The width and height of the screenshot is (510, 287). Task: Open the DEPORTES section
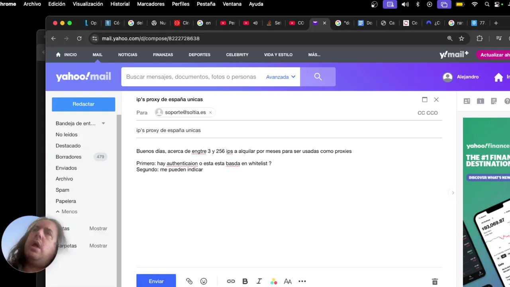click(199, 55)
